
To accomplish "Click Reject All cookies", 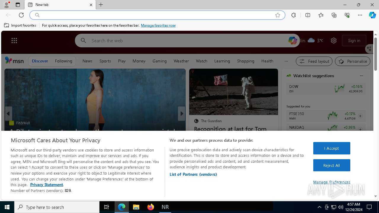I will point(332,165).
